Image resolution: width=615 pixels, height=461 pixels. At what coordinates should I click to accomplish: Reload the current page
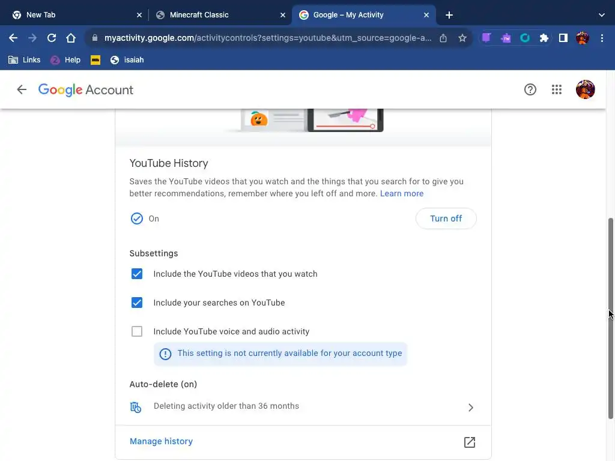click(x=52, y=38)
